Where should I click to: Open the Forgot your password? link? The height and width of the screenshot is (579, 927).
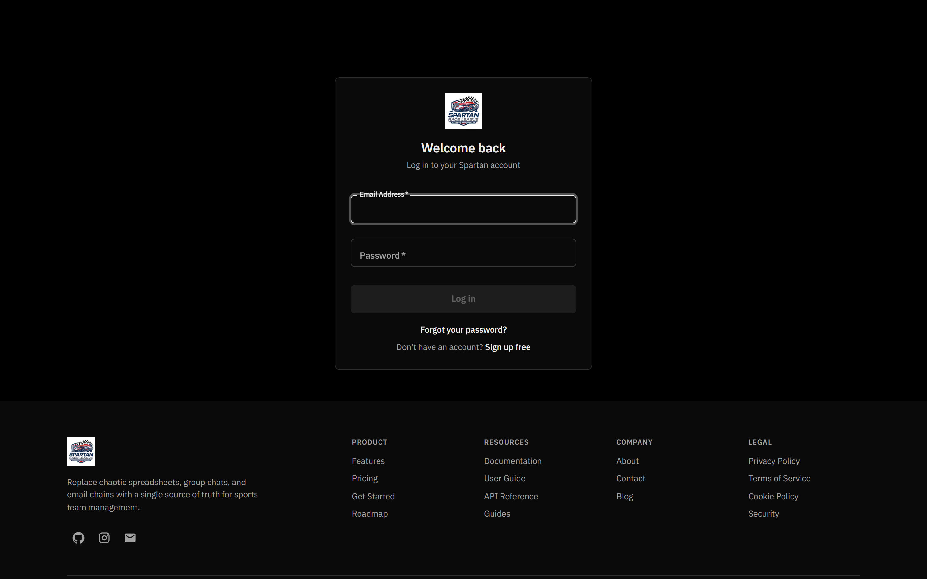[463, 330]
